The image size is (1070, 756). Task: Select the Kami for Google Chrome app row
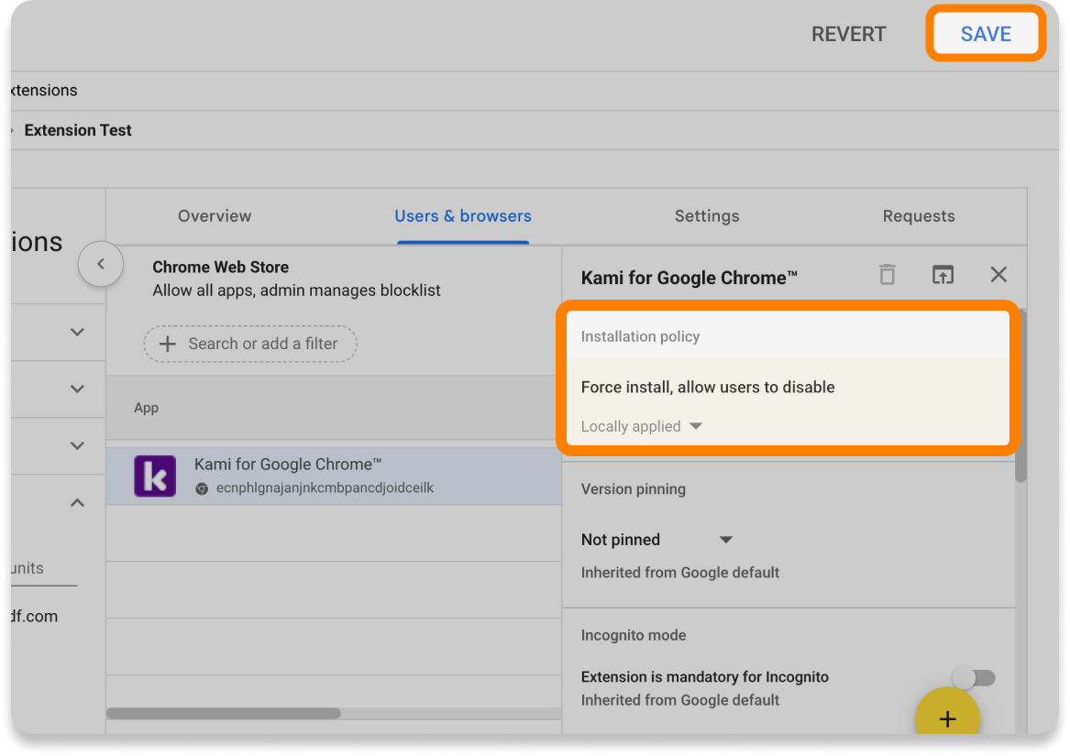[x=334, y=477]
